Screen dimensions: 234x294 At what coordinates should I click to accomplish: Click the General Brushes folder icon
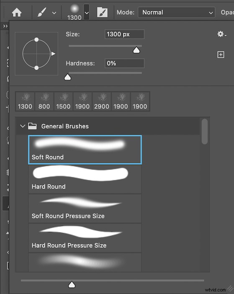pos(32,126)
